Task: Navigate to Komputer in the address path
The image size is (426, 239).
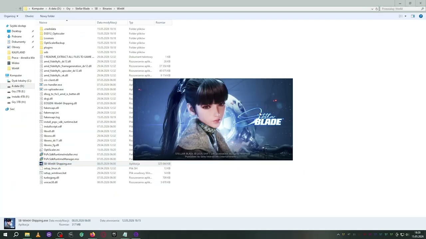Action: tap(38, 9)
